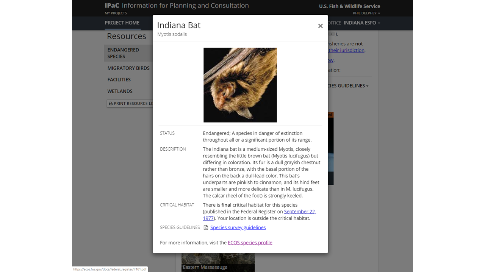Open the Species survey guidelines link

click(x=238, y=227)
